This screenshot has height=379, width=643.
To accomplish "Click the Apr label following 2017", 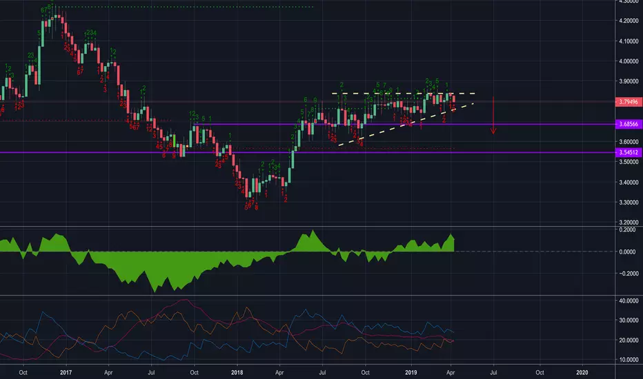I will coord(108,372).
